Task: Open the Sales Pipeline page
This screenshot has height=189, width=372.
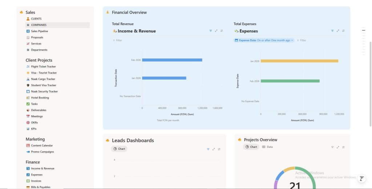Action: [x=39, y=31]
